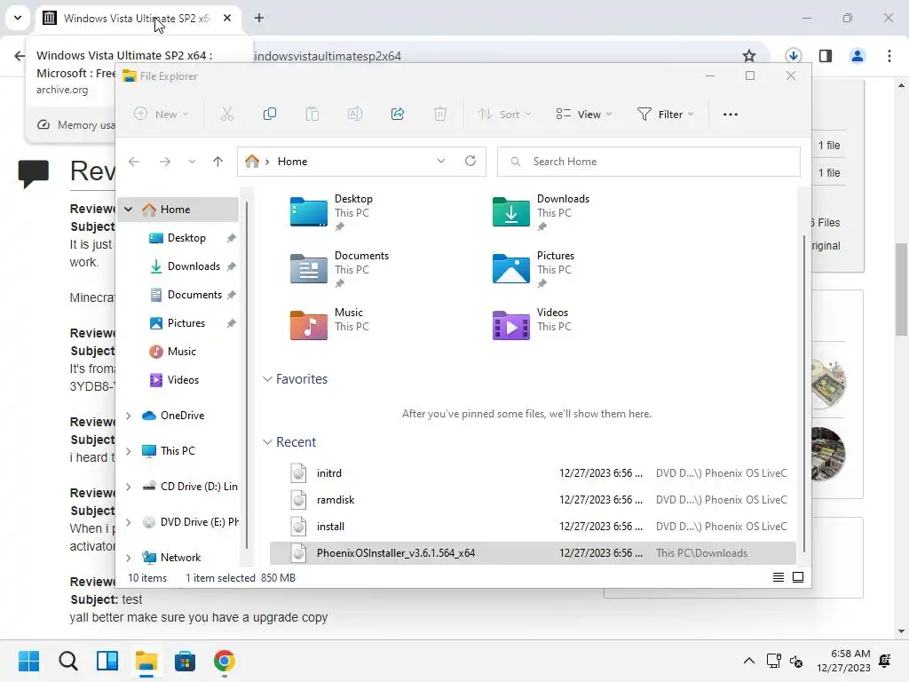Switch to large thumbnails view icon in status bar

pos(798,577)
